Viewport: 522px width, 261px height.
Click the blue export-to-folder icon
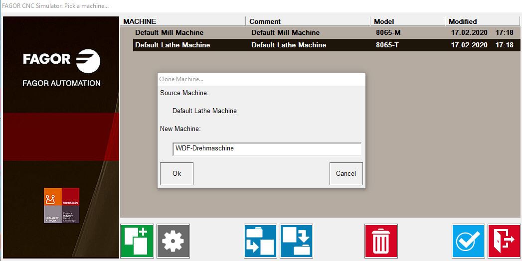coord(296,241)
